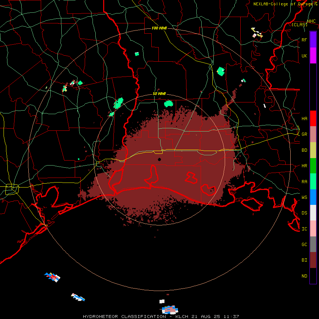Click the GC gray legend swatch

313,244
